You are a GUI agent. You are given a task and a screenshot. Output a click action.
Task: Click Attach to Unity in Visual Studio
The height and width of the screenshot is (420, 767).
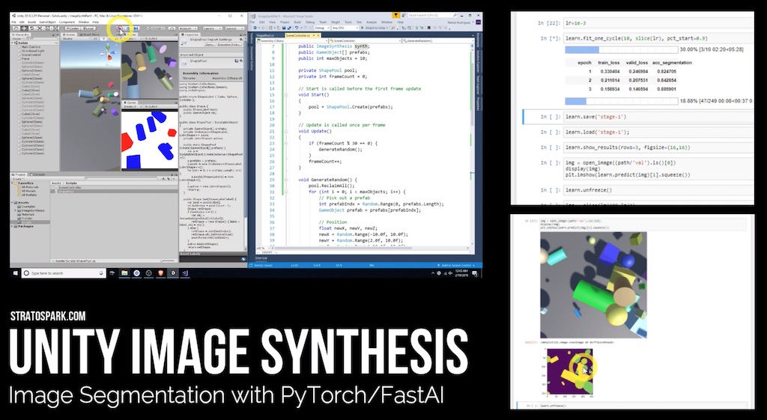pyautogui.click(x=375, y=28)
